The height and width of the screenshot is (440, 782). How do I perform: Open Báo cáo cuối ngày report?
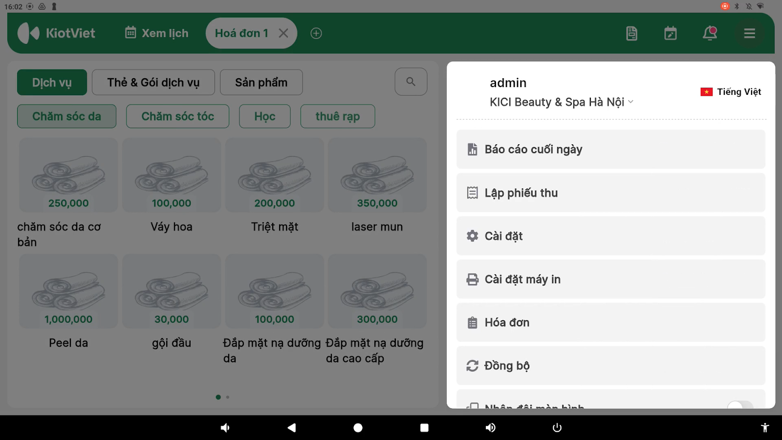point(611,149)
